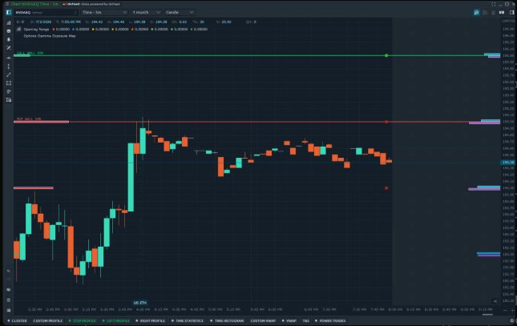Click the red PUT WALL line label
517x326 pixels.
[29, 119]
